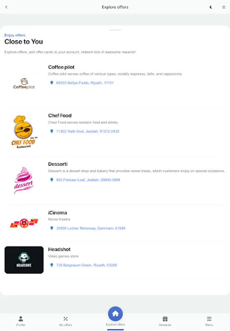Switch to the My offers tab
Screen dimensions: 230x331
point(65,321)
